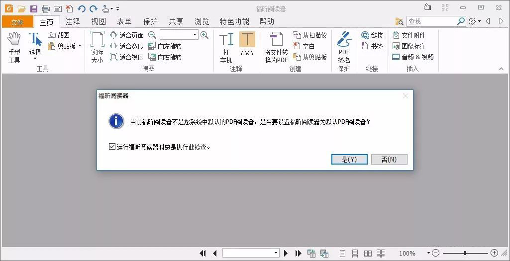Fit visible area using 适合视区
This screenshot has height=261, width=510.
[x=127, y=58]
